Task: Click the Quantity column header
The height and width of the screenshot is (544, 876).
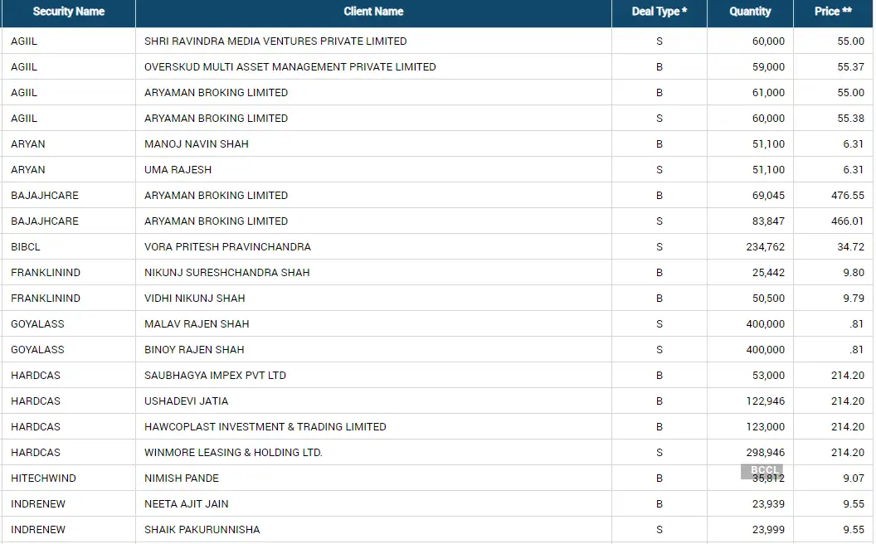Action: [x=750, y=12]
